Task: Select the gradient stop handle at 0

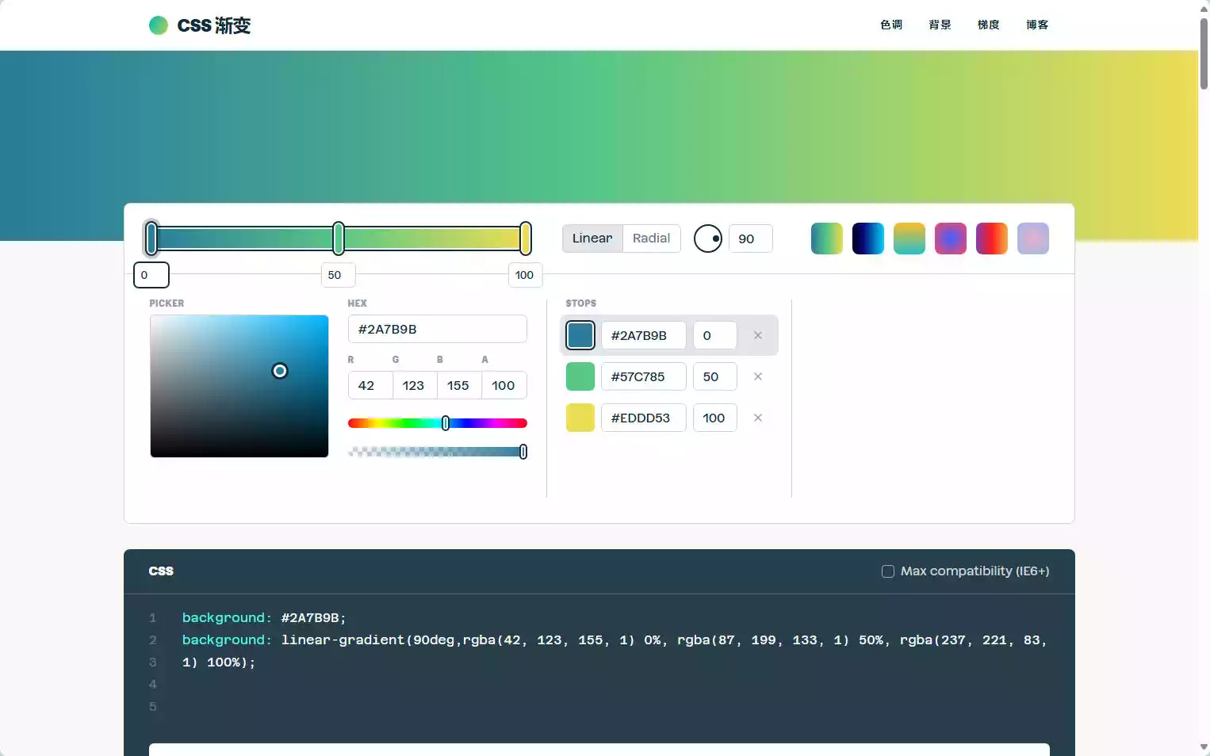Action: [x=151, y=239]
